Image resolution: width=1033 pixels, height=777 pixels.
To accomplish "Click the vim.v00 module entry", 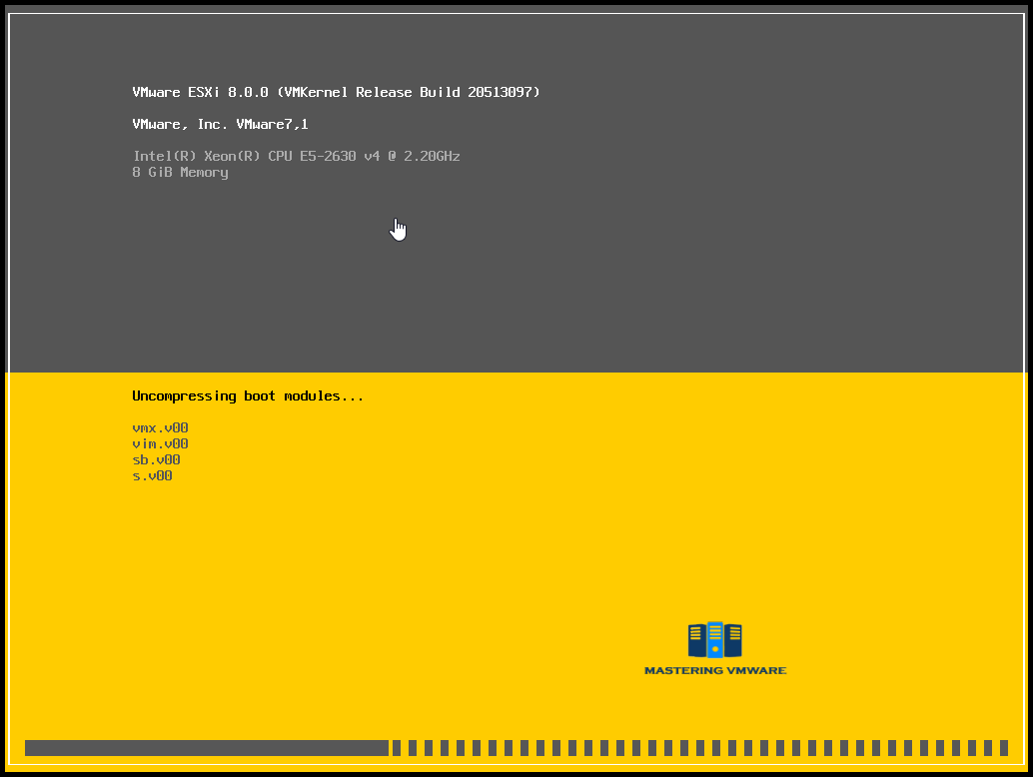I will coord(160,443).
